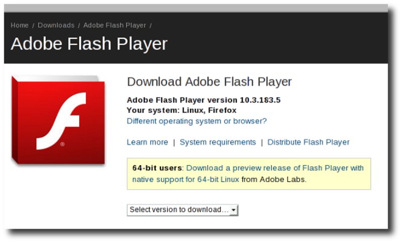This screenshot has height=243, width=402.
Task: Open 'Different operating system or browser?' link
Action: (x=196, y=121)
